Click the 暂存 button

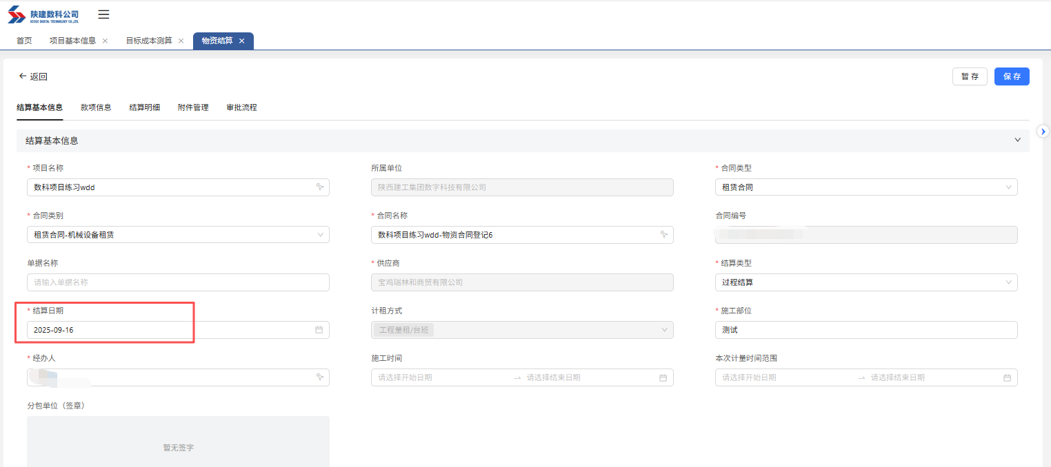pos(970,76)
